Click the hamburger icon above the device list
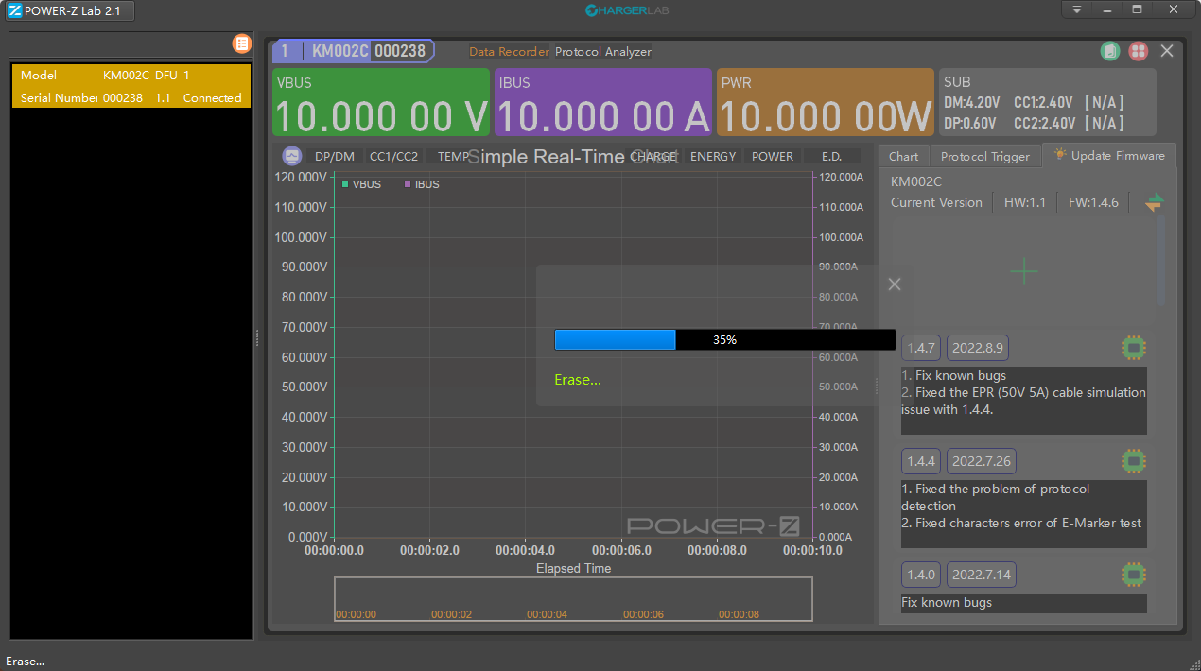The height and width of the screenshot is (671, 1201). click(x=243, y=43)
